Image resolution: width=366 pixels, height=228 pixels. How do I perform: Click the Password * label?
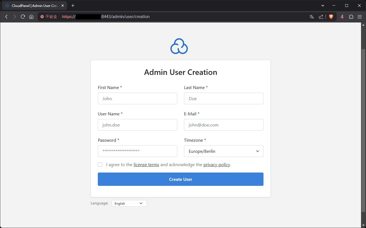coord(109,140)
